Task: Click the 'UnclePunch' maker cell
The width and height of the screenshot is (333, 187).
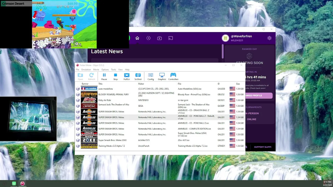Action: (143, 146)
